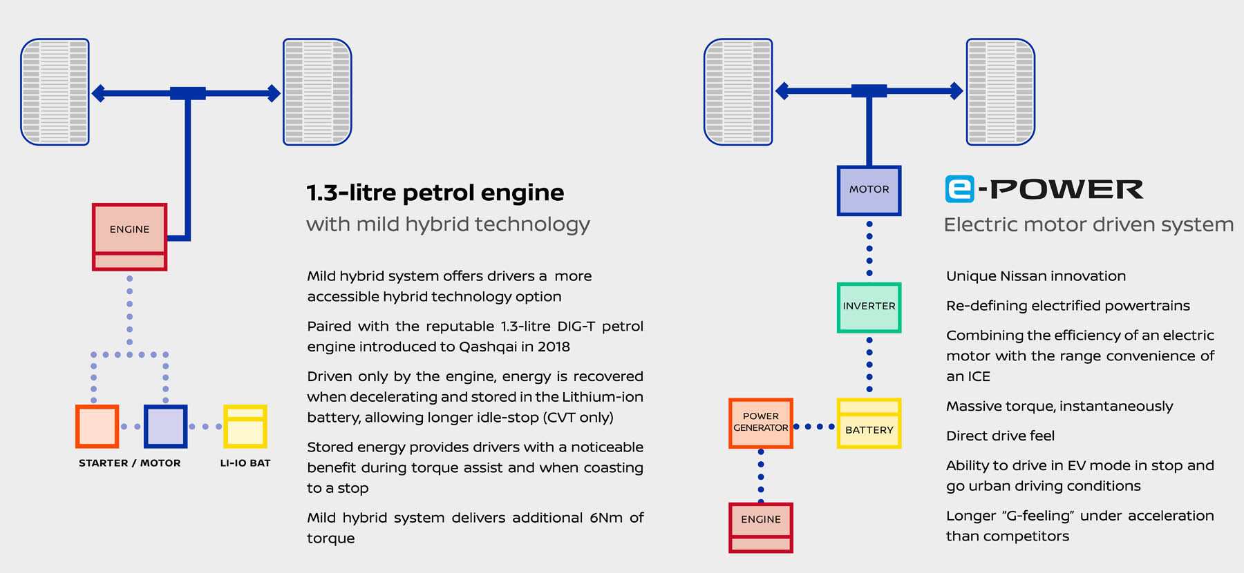Select the blue motor box above STARTER / MOTOR label
Screen dimensions: 1244x573
pyautogui.click(x=166, y=427)
